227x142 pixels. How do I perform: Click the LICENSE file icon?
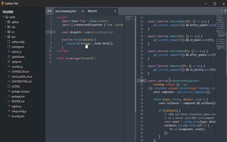click(9, 86)
